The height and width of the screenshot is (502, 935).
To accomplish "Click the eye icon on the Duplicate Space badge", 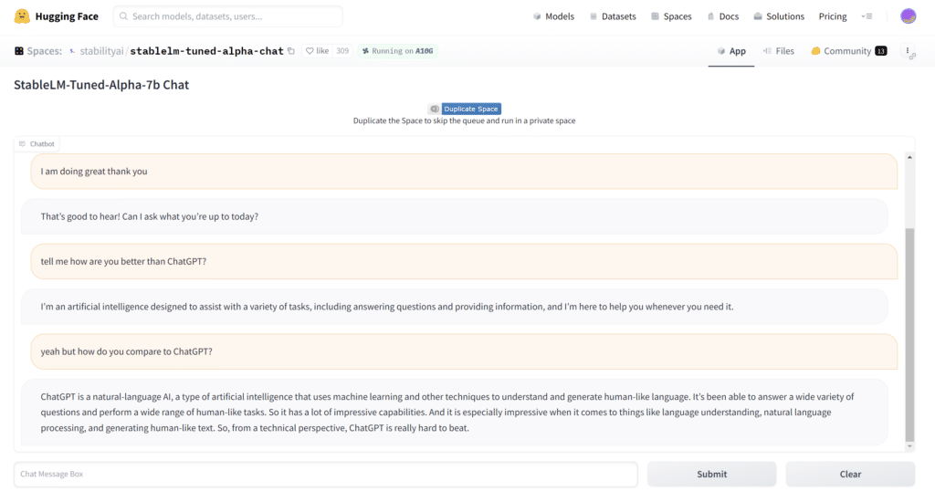I will [435, 109].
